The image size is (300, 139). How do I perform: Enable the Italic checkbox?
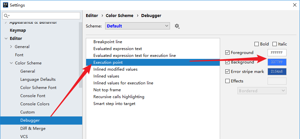pyautogui.click(x=274, y=44)
